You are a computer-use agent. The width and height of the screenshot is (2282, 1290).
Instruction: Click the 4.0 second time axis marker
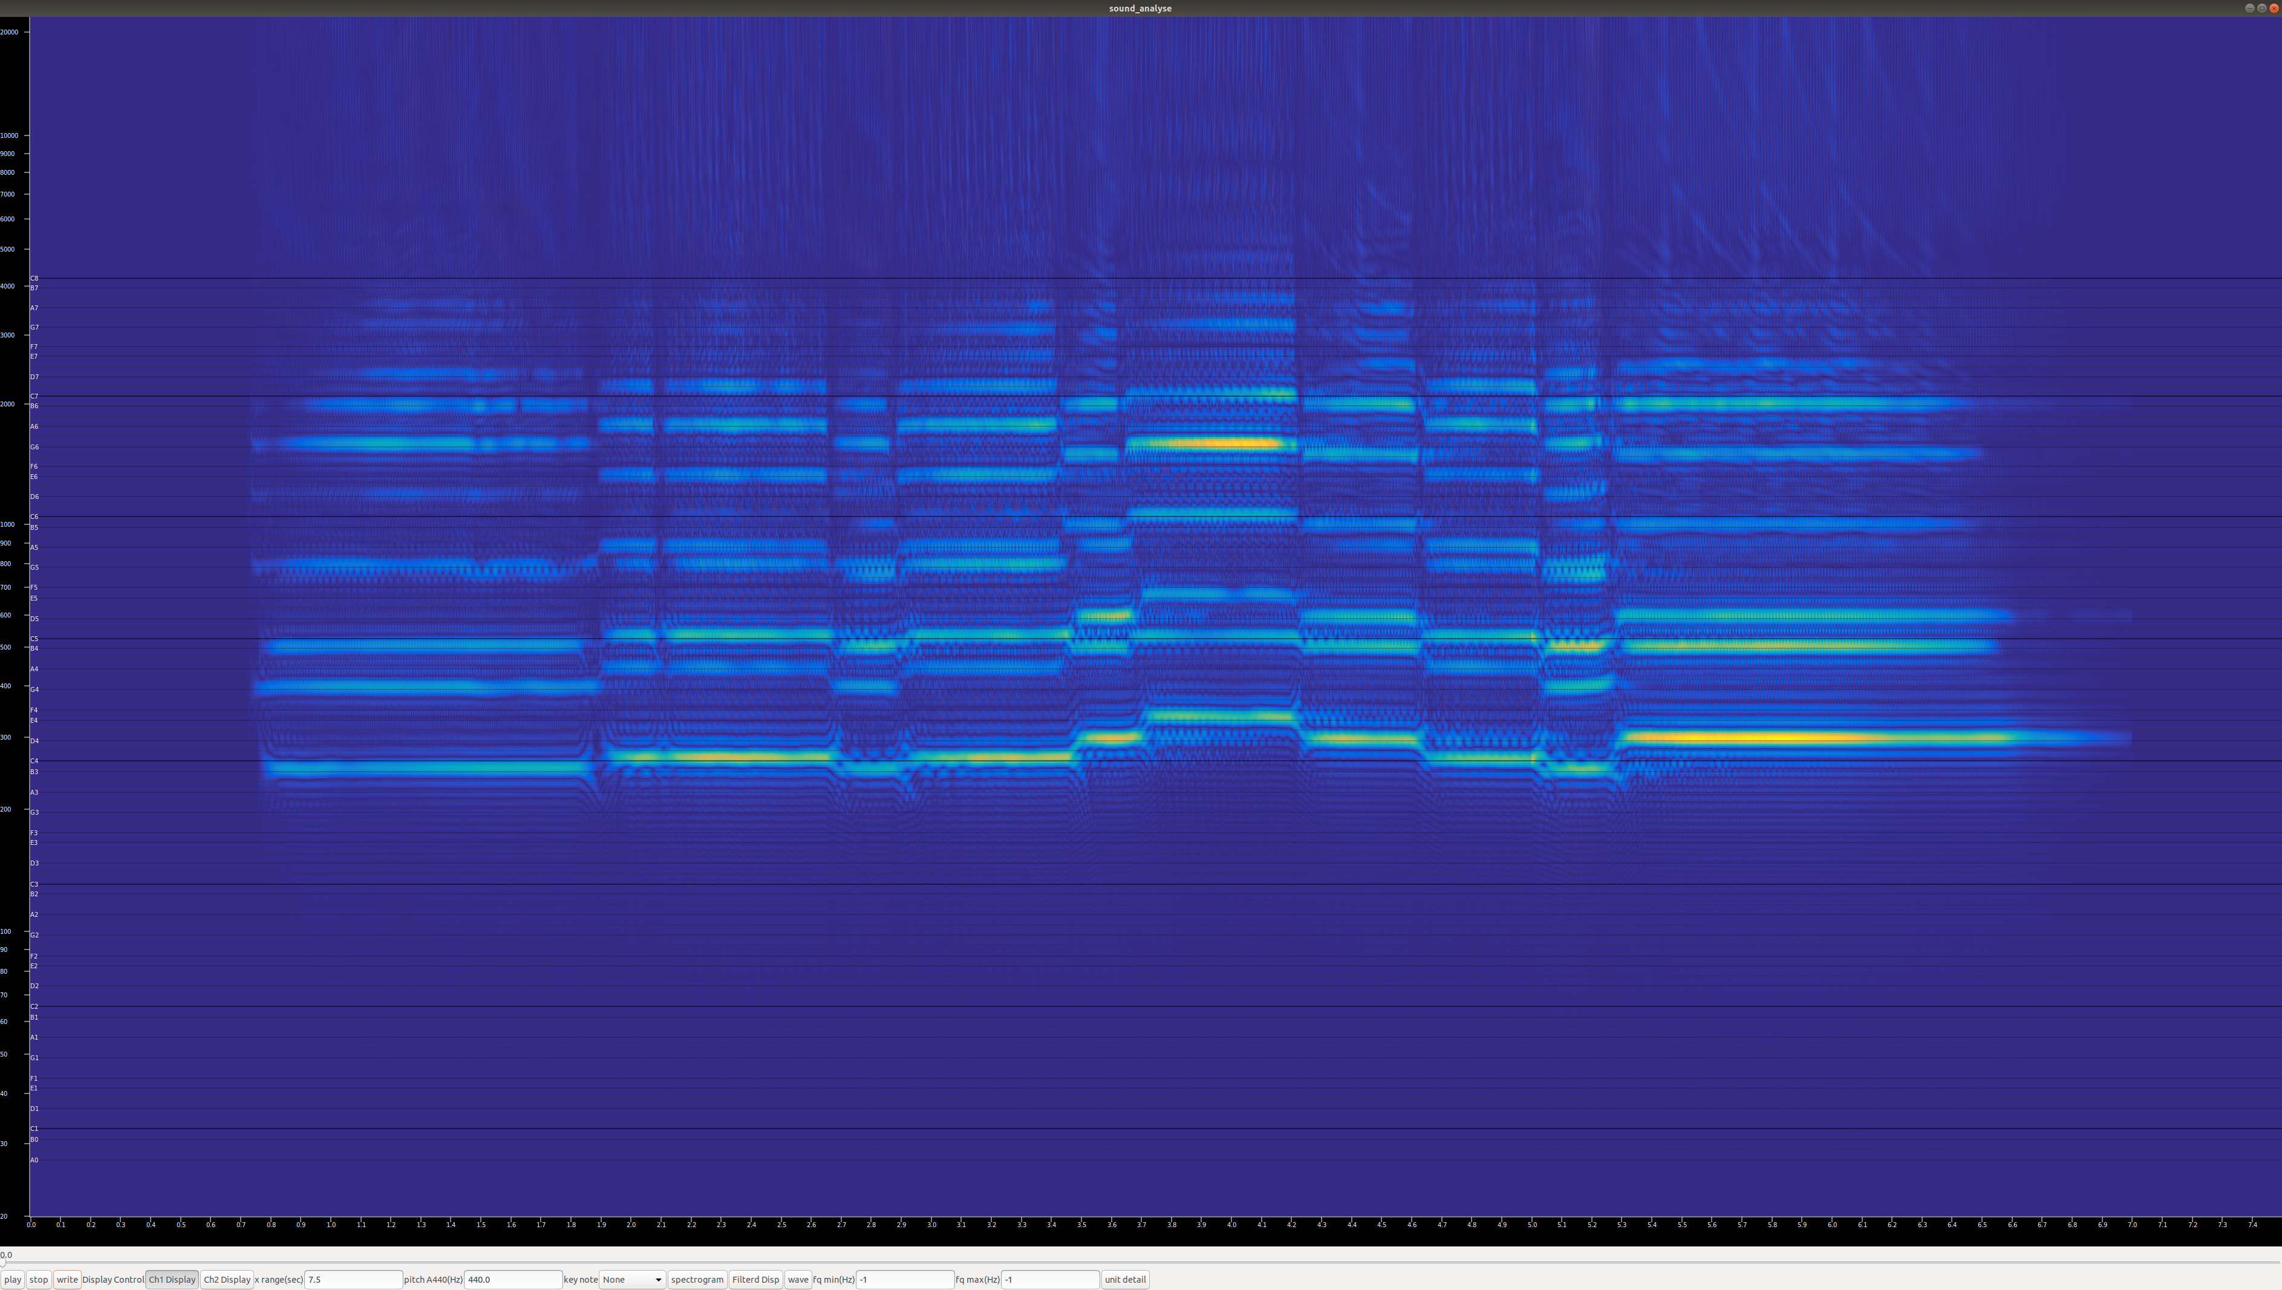[x=1231, y=1225]
